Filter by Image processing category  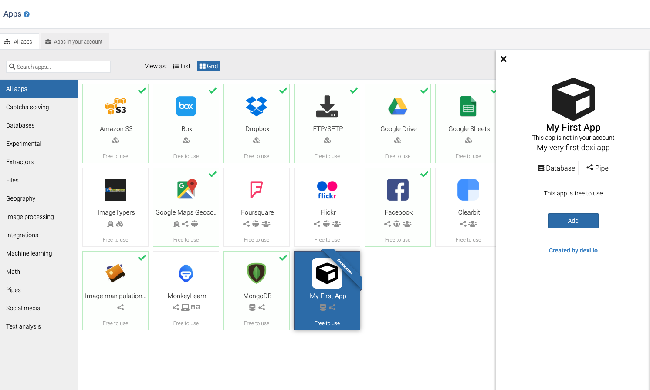tap(39, 217)
